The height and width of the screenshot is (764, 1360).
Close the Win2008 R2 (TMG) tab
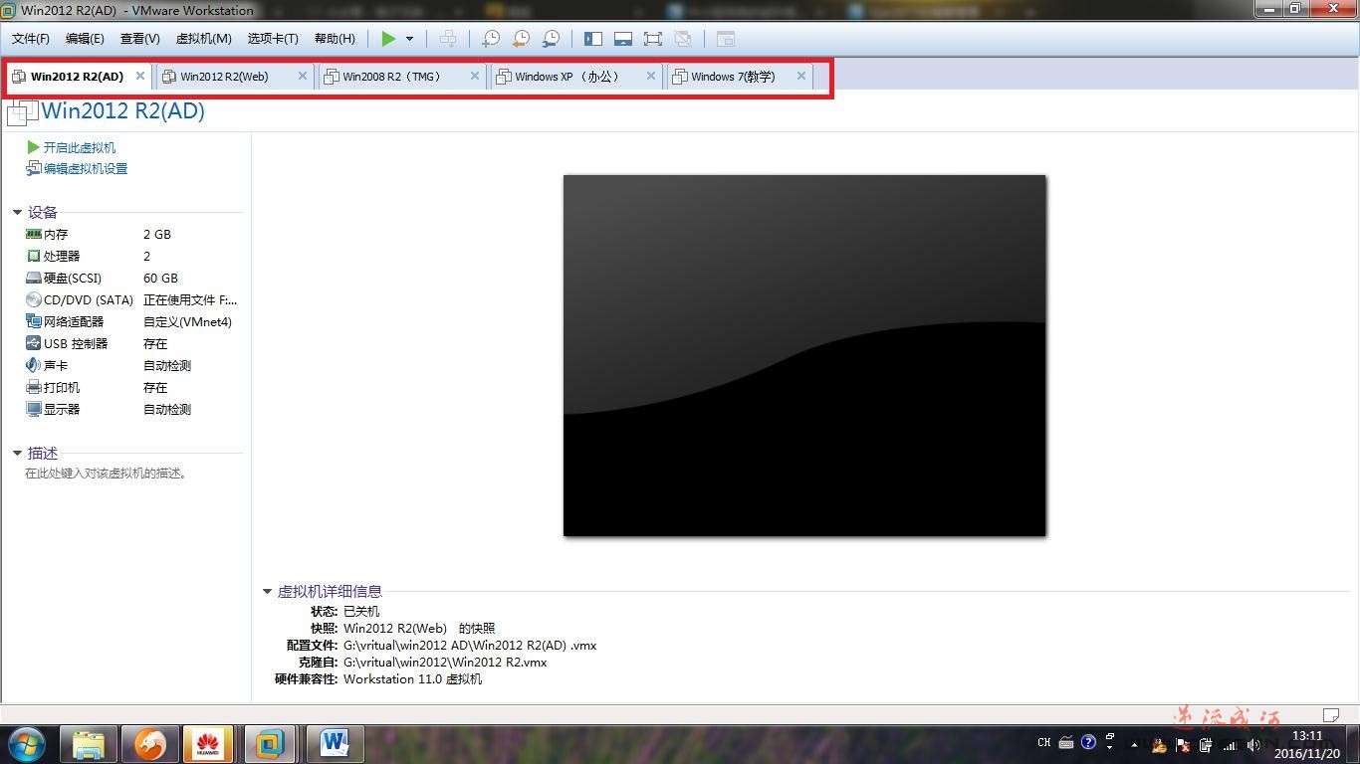[475, 76]
